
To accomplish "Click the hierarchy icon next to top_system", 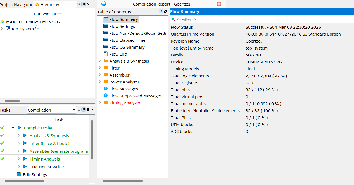I will pyautogui.click(x=37, y=28).
